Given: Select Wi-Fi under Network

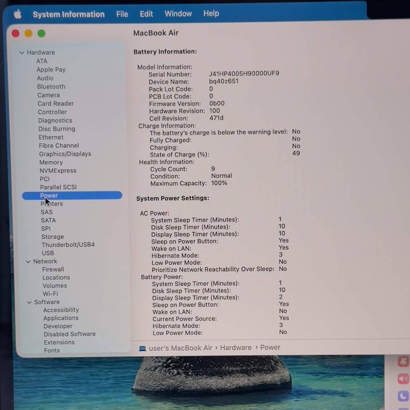Looking at the screenshot, I should point(50,294).
